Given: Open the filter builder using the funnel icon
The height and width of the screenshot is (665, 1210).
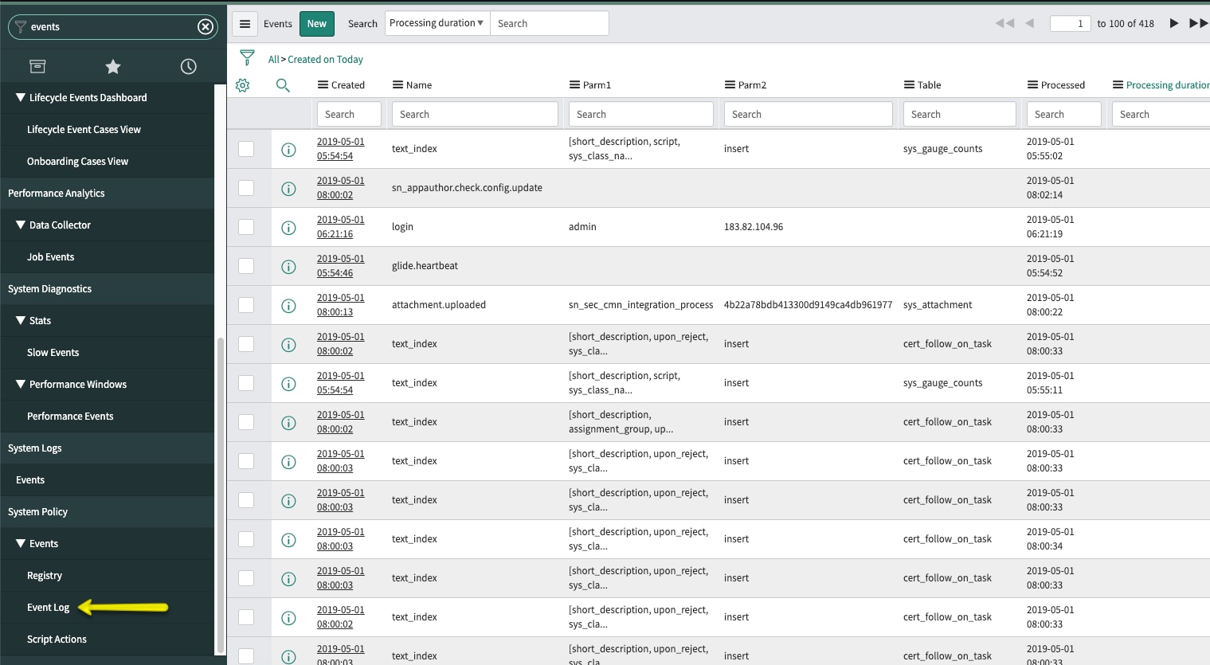Looking at the screenshot, I should pos(249,58).
